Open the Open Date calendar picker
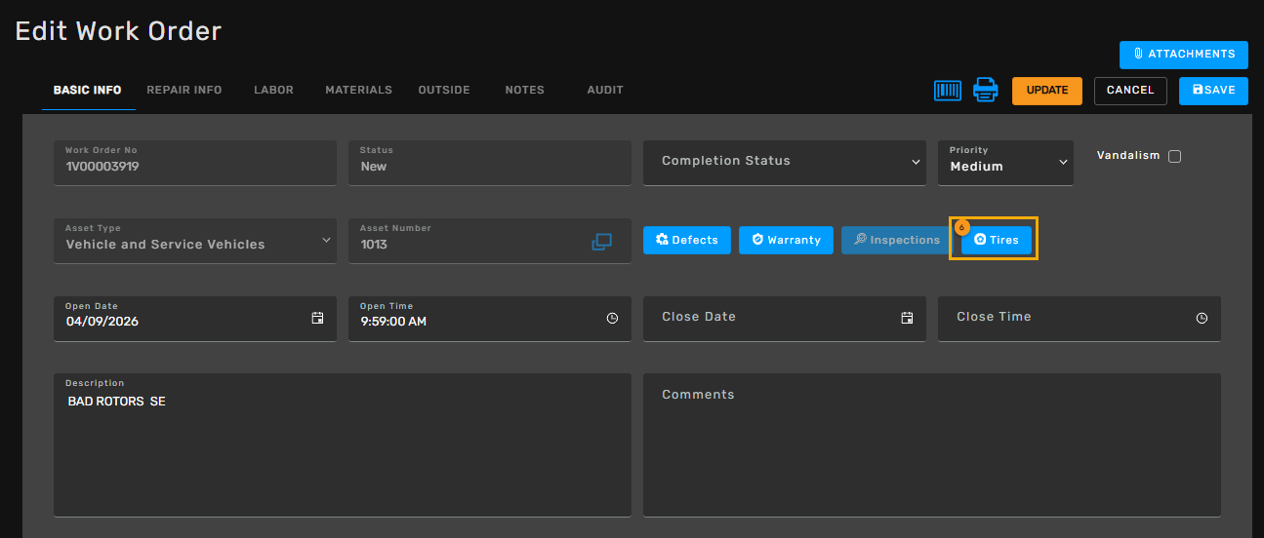Image resolution: width=1264 pixels, height=538 pixels. [x=317, y=318]
